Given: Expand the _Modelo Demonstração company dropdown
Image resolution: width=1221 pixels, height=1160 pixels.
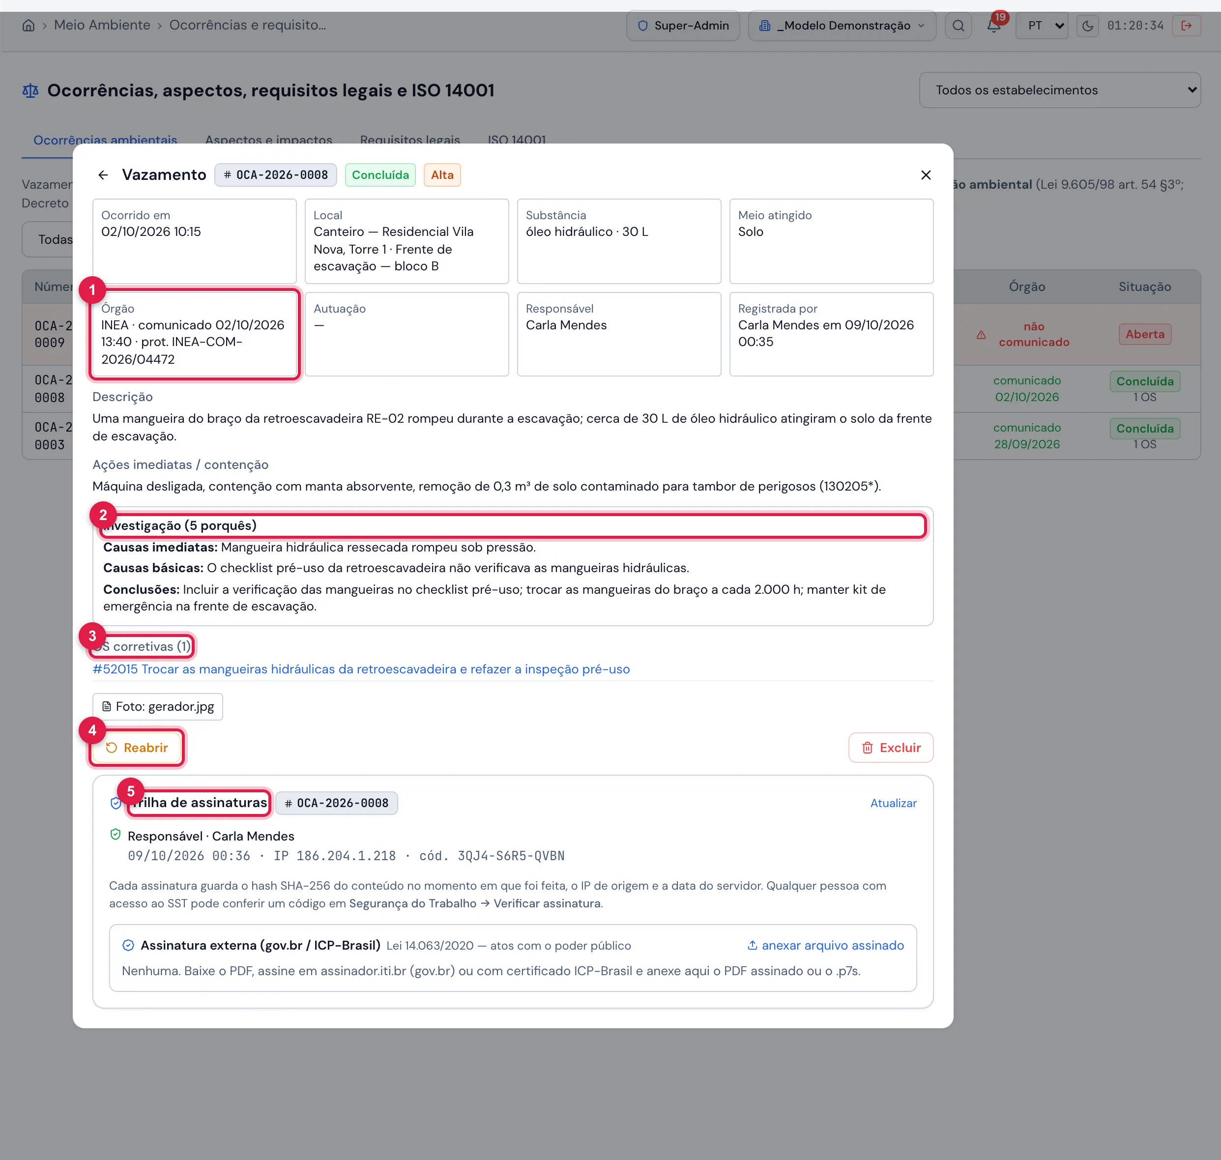Looking at the screenshot, I should (842, 26).
